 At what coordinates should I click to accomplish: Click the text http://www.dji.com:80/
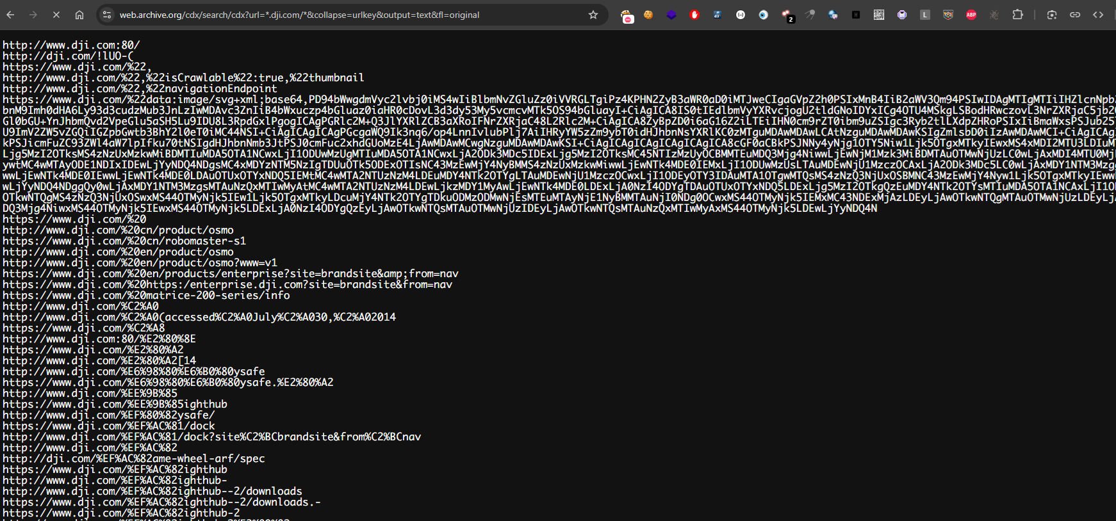coord(71,45)
